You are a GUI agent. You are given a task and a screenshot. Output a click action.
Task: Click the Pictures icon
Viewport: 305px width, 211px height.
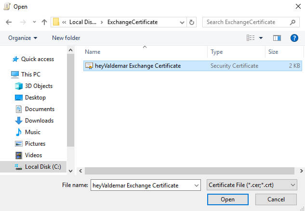(19, 144)
